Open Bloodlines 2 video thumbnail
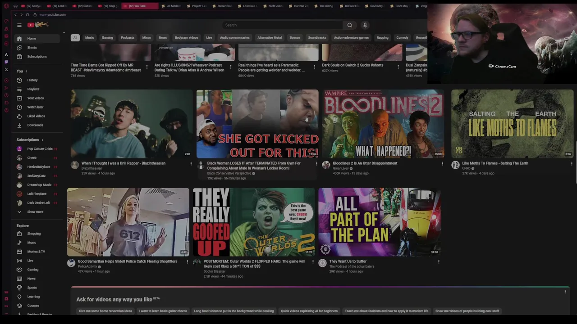Image resolution: width=577 pixels, height=324 pixels. (x=383, y=124)
